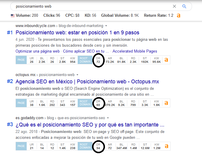
Task: Click the 'Return Rate: 1.2' metric
Action: [x=159, y=16]
